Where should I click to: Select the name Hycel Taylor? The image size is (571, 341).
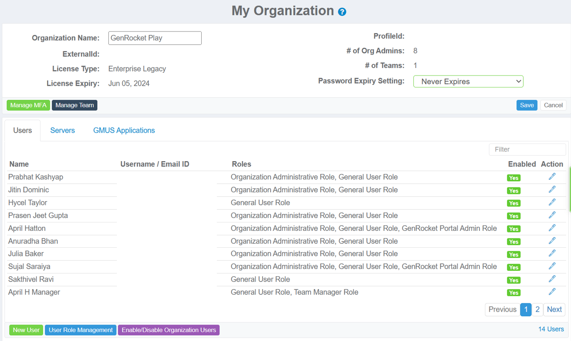[28, 203]
